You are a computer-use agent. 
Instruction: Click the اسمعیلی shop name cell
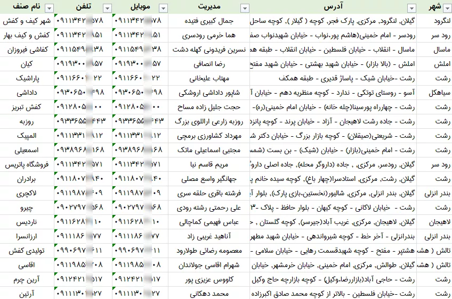[x=27, y=150]
